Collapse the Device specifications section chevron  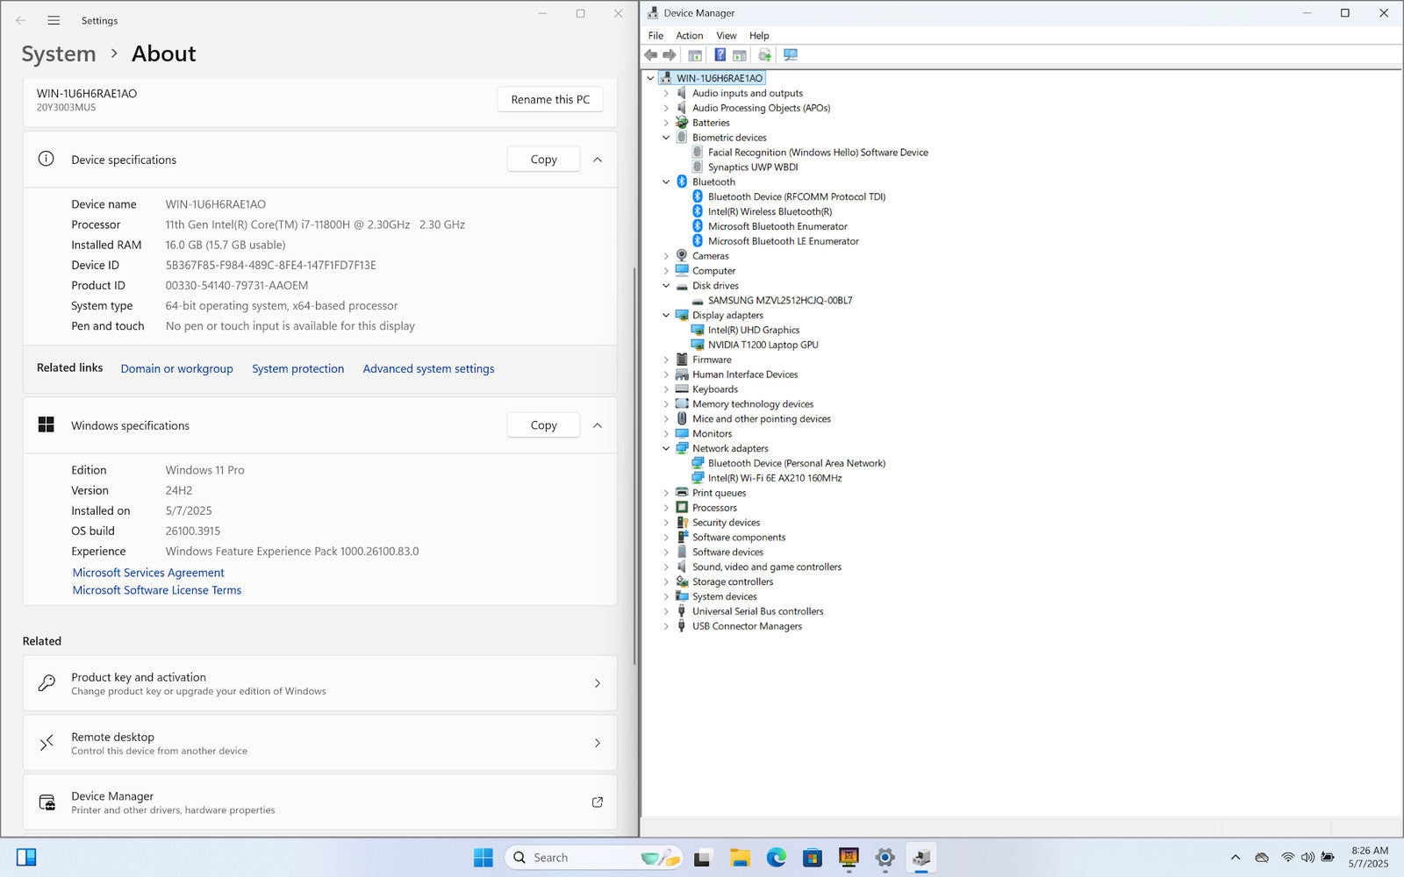click(598, 160)
